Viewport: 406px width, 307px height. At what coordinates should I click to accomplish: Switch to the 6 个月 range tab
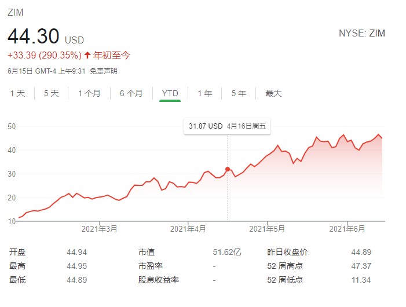(x=131, y=93)
